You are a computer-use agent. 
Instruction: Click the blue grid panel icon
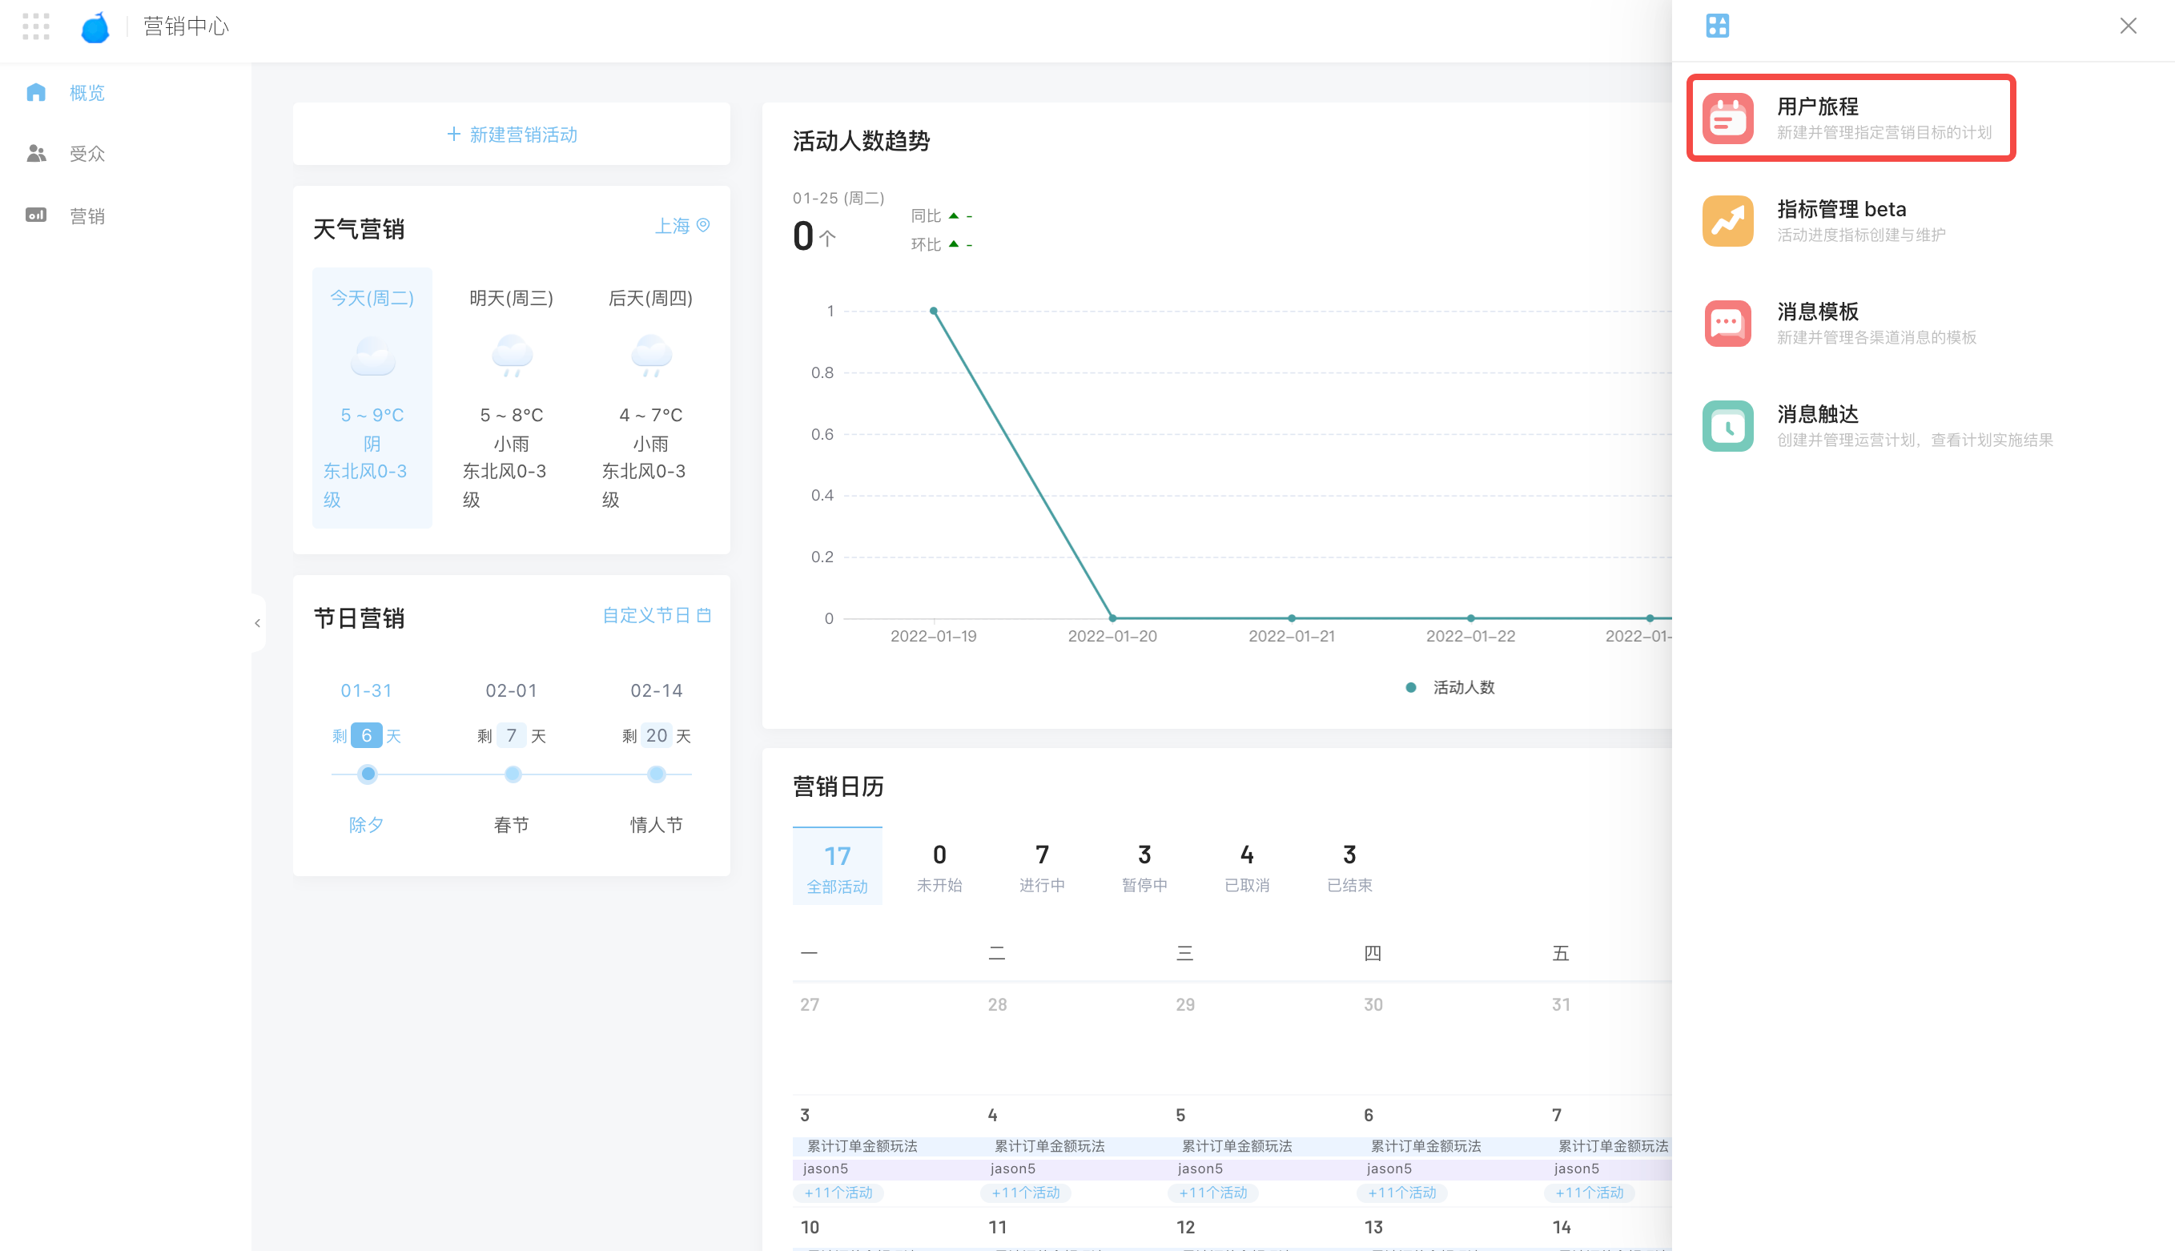click(1716, 26)
